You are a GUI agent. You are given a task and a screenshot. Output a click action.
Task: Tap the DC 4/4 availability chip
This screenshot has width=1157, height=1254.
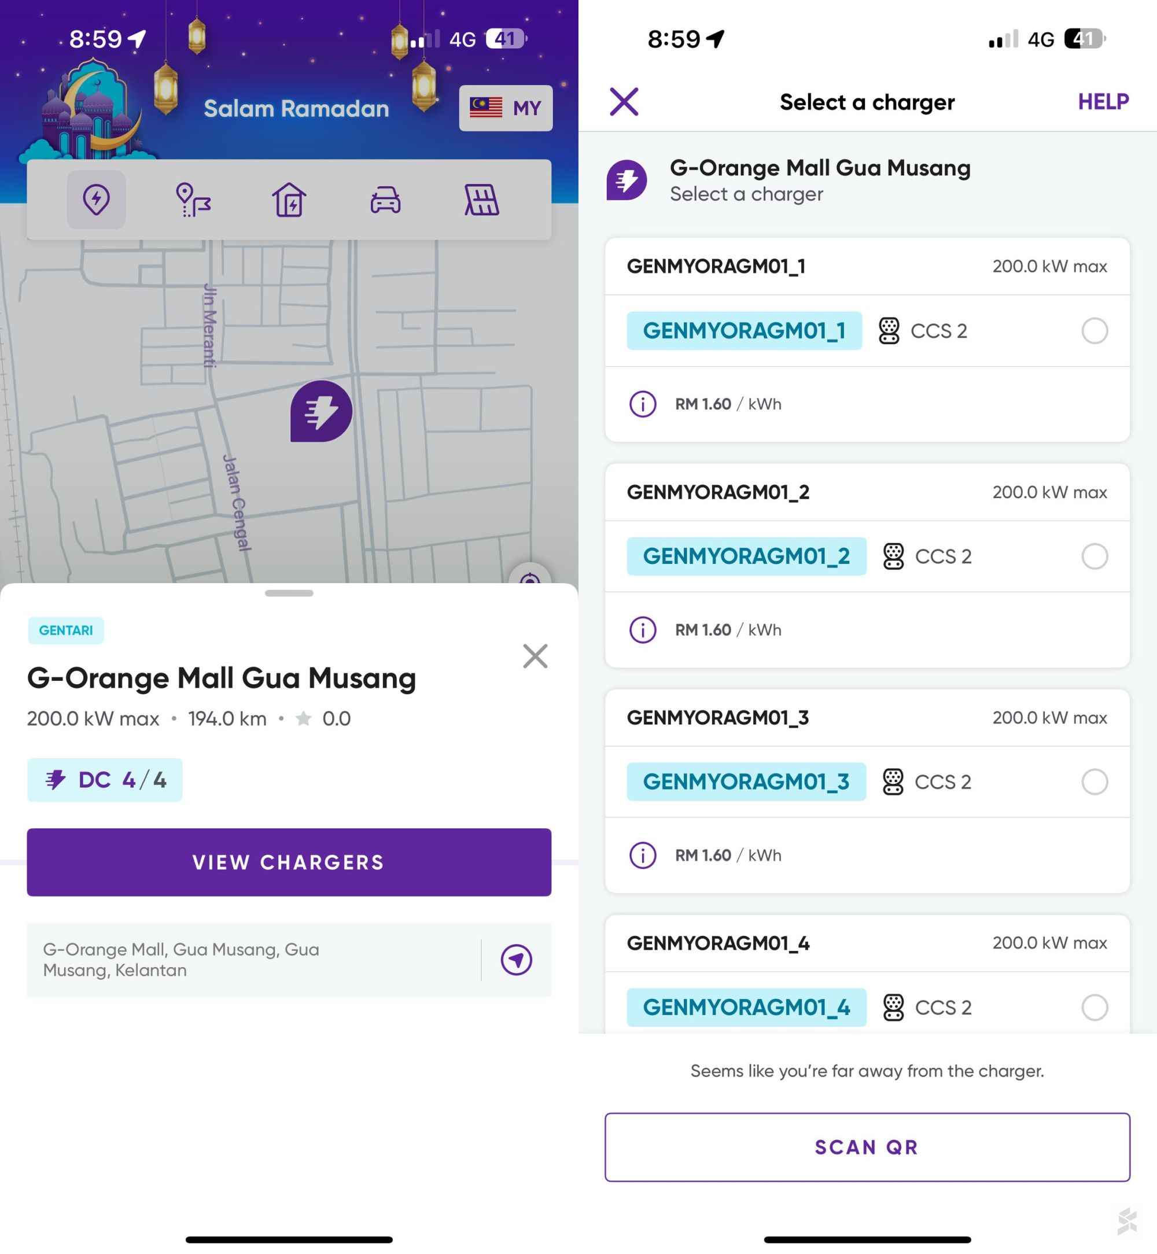105,780
